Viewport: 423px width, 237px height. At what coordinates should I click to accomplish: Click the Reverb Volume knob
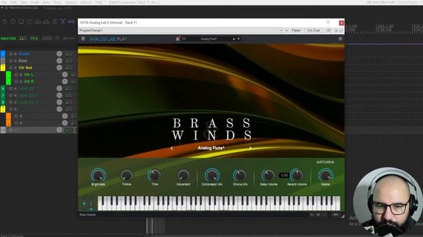pos(297,175)
